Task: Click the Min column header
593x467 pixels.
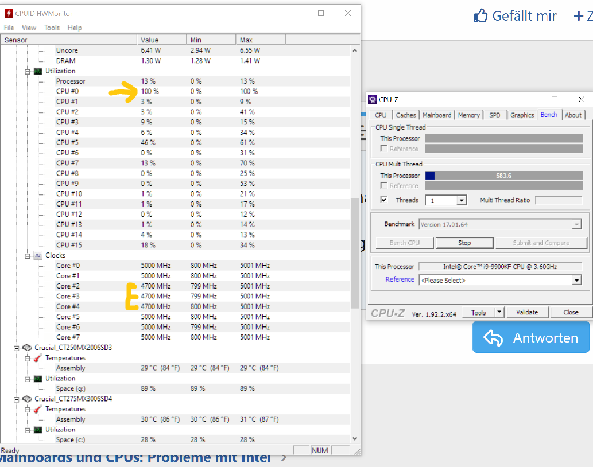Action: click(211, 40)
